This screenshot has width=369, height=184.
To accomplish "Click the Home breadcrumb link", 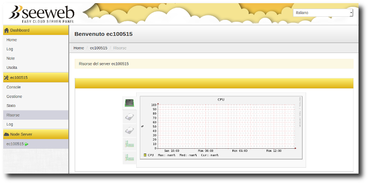I will click(79, 48).
